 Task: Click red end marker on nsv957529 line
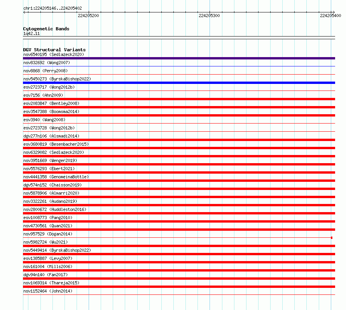[332, 238]
